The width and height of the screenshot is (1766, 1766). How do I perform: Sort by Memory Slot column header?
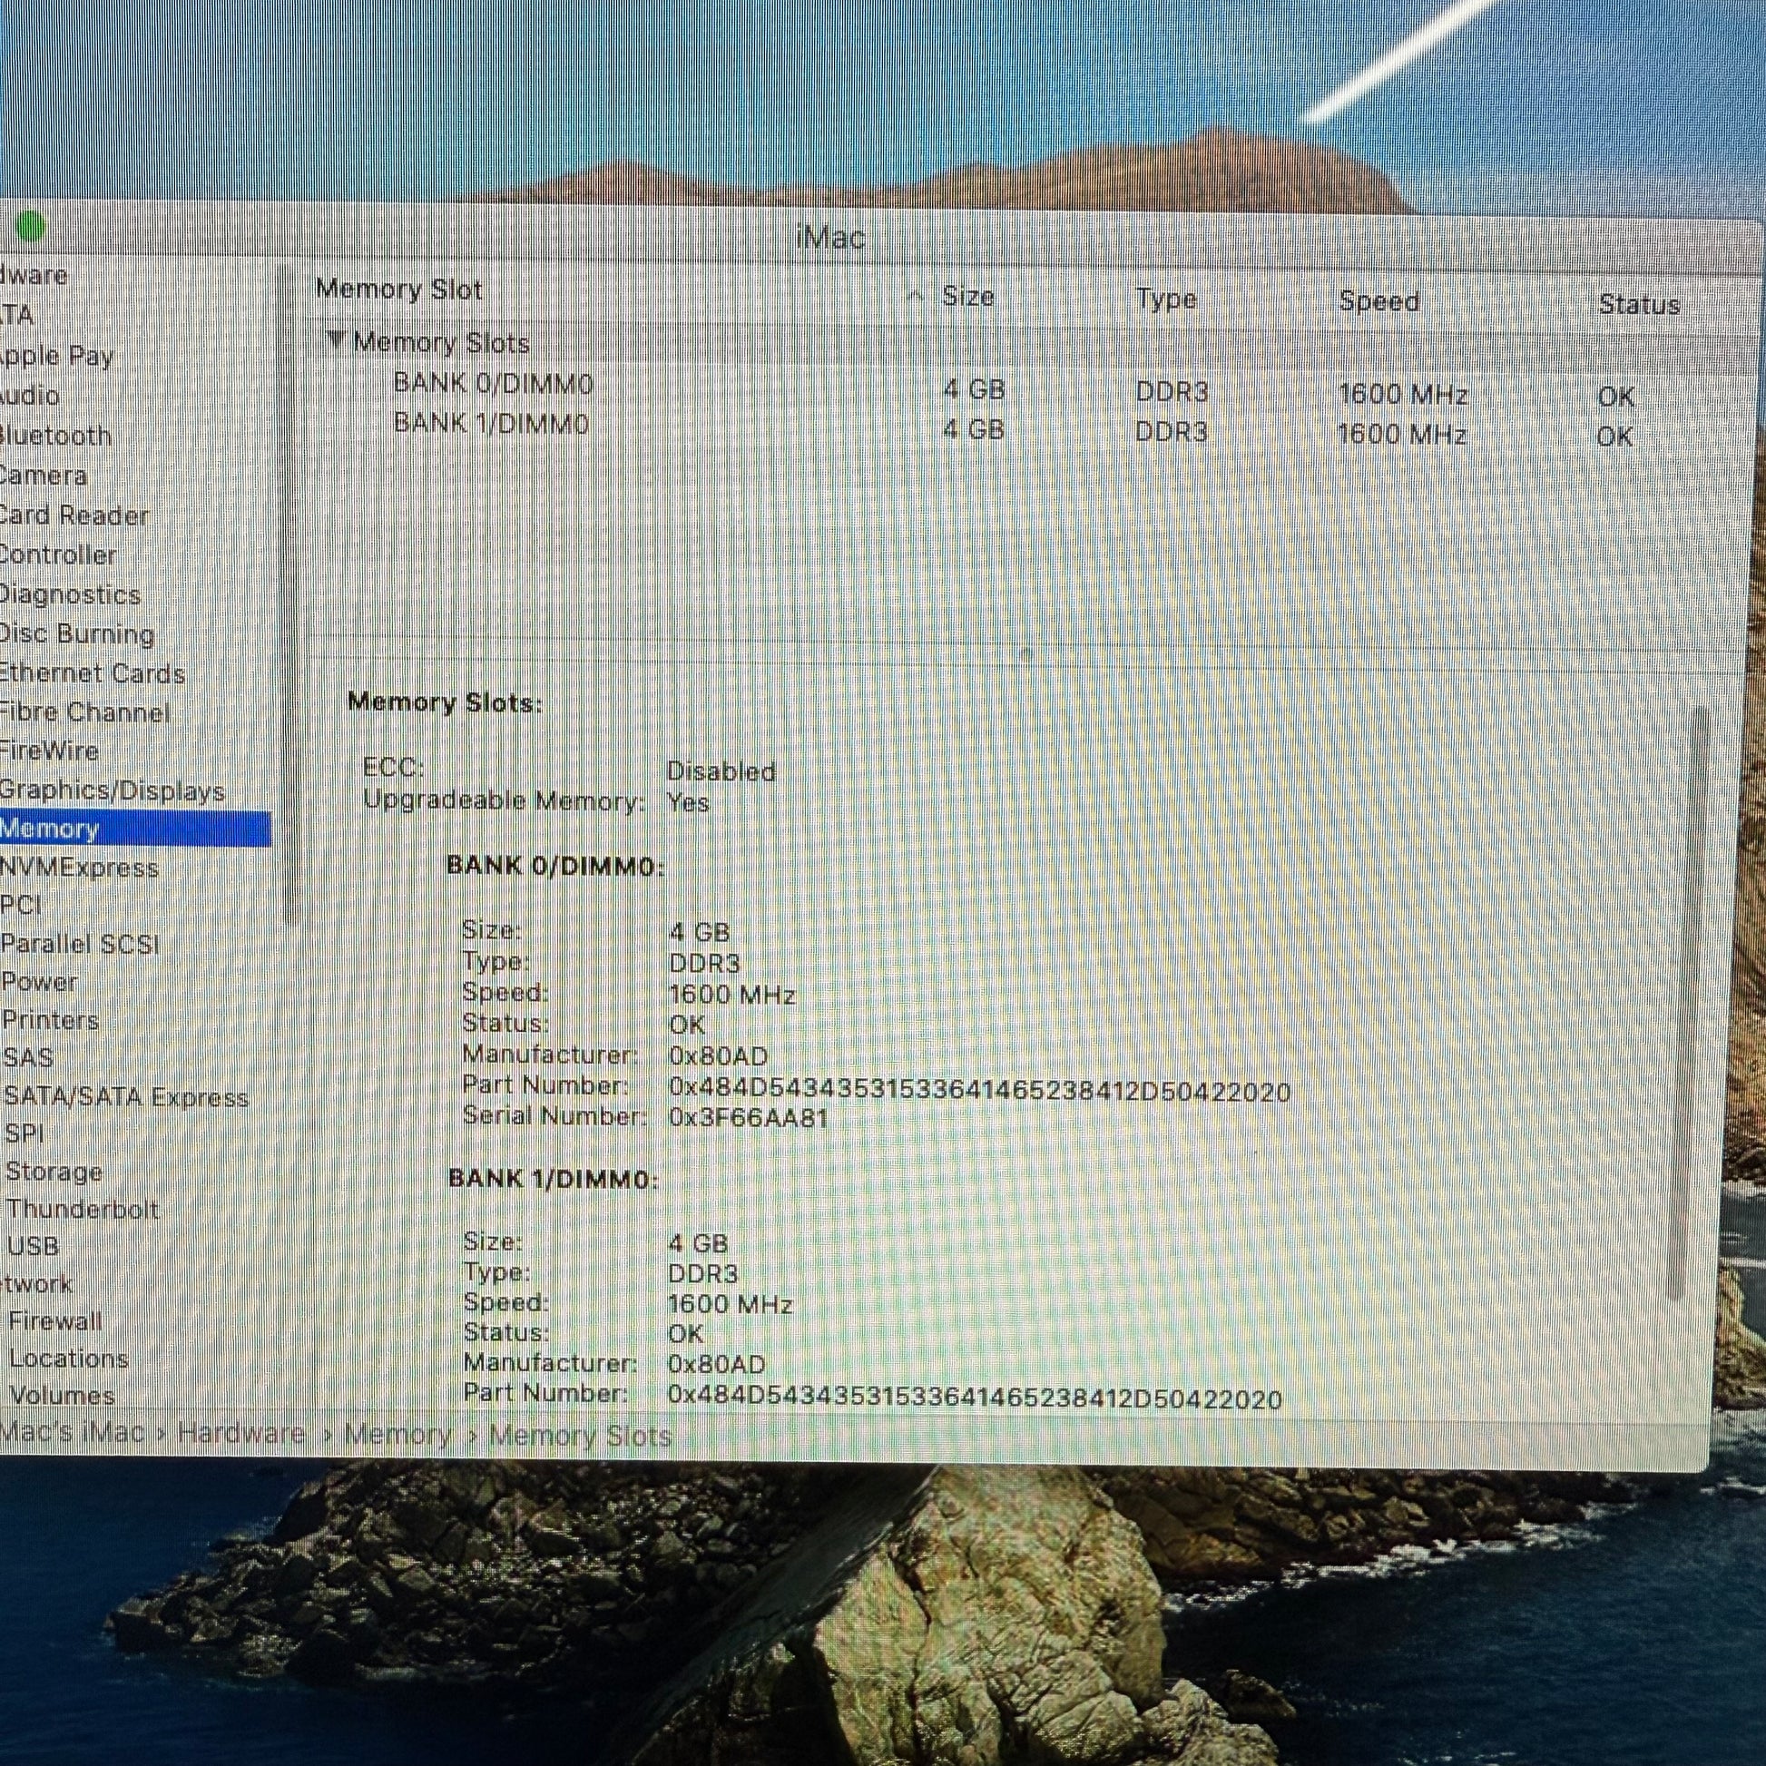[x=398, y=289]
